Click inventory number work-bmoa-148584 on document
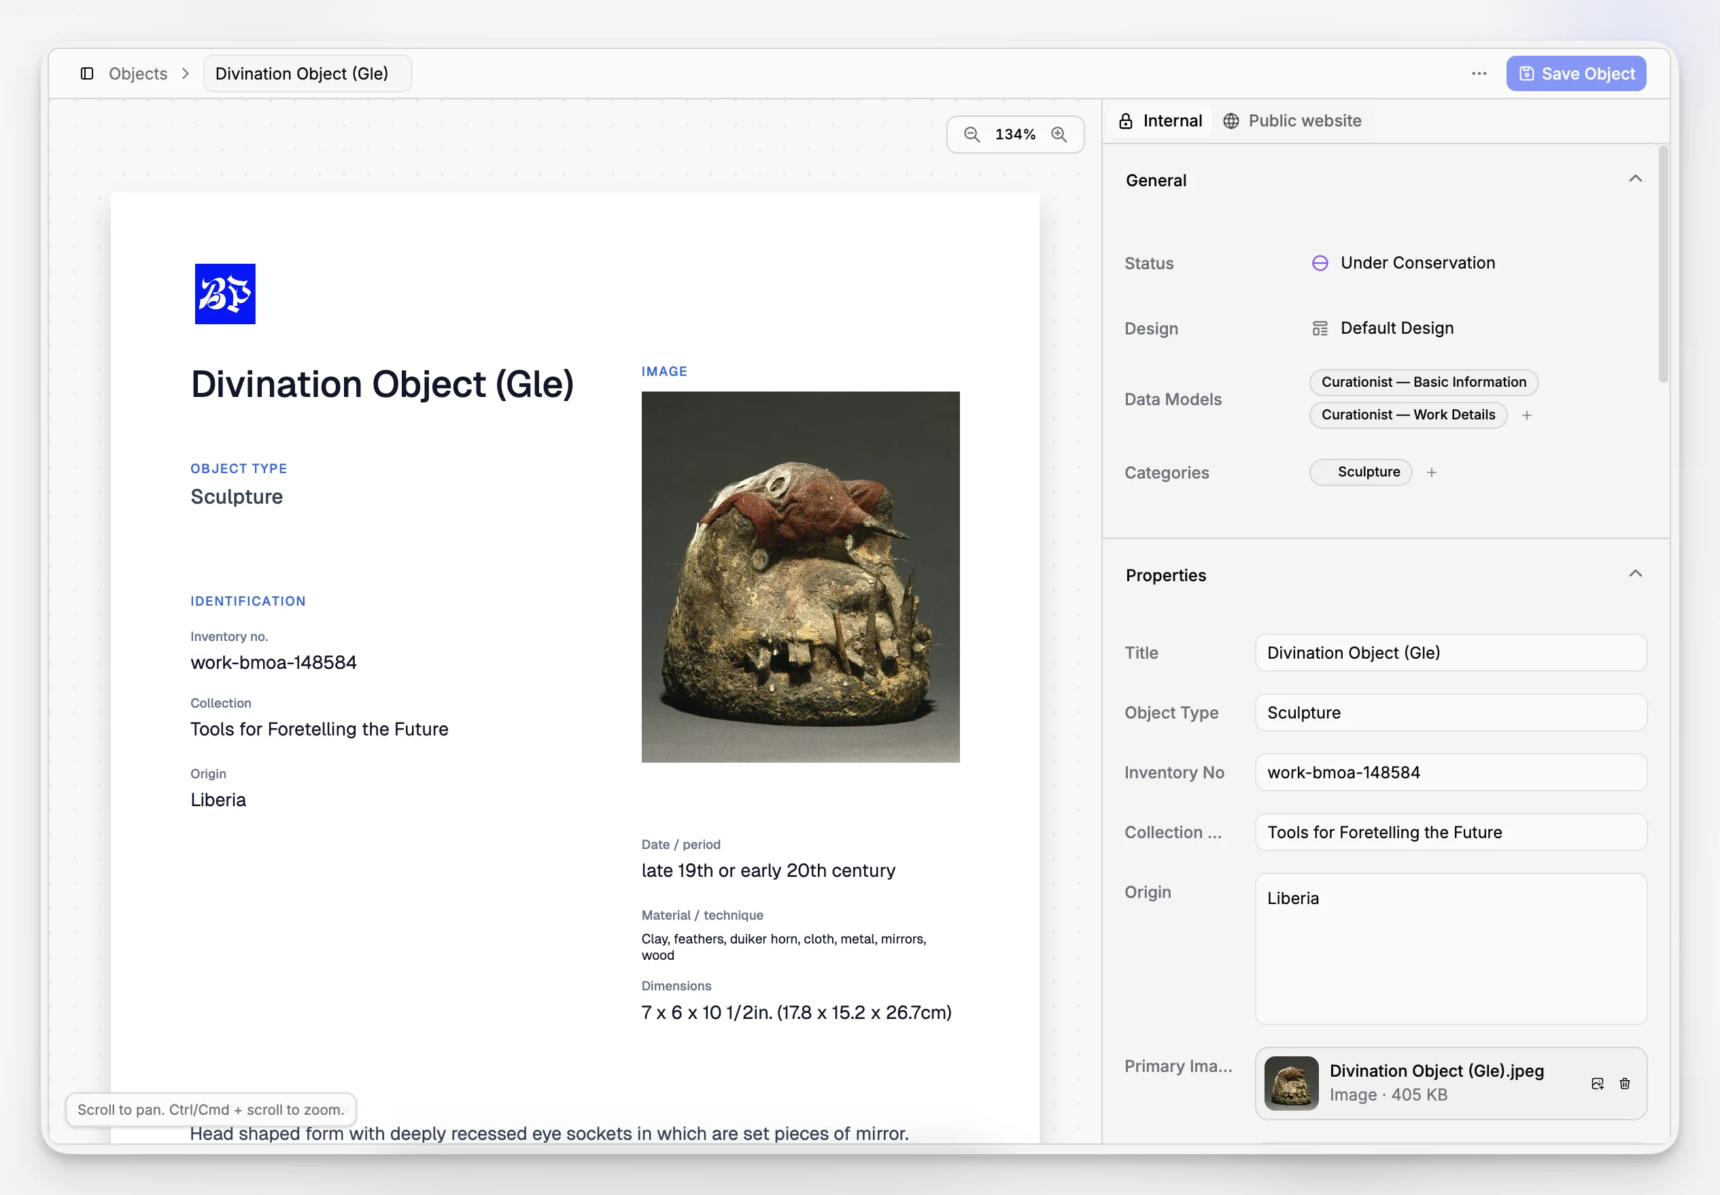This screenshot has width=1720, height=1195. pos(273,663)
